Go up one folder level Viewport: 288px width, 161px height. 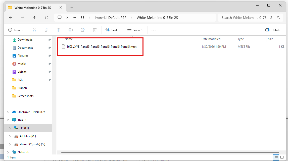point(34,18)
